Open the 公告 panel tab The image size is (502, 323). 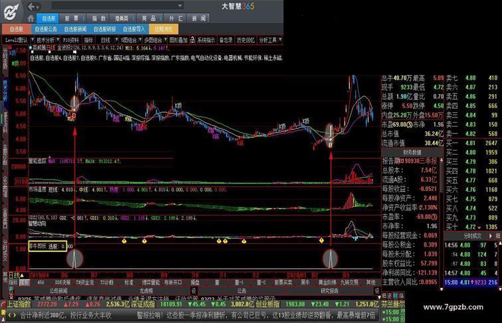pyautogui.click(x=242, y=291)
